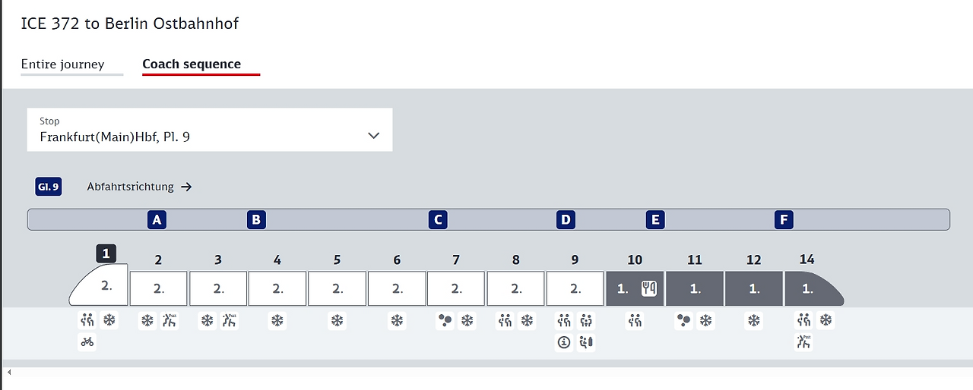Click the family area icon under coach 8
This screenshot has height=390, width=973.
point(504,321)
